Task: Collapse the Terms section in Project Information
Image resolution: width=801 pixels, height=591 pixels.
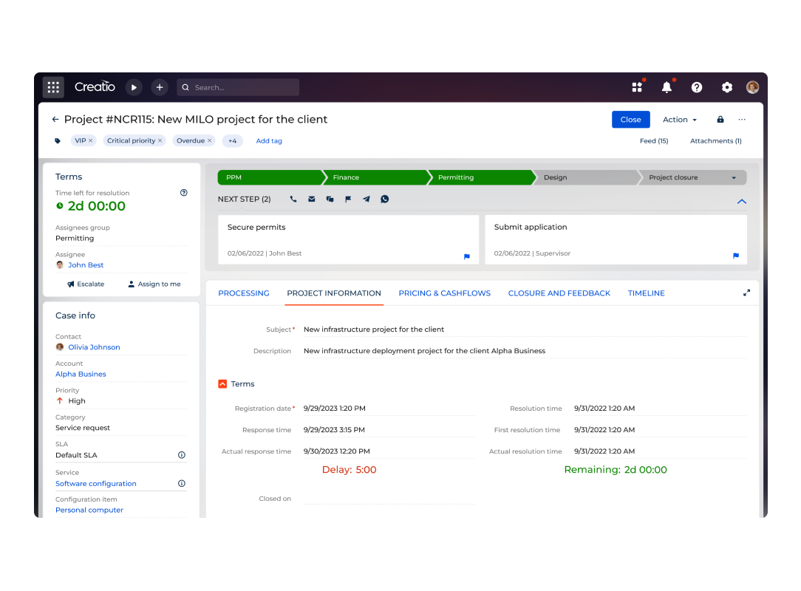Action: (x=222, y=383)
